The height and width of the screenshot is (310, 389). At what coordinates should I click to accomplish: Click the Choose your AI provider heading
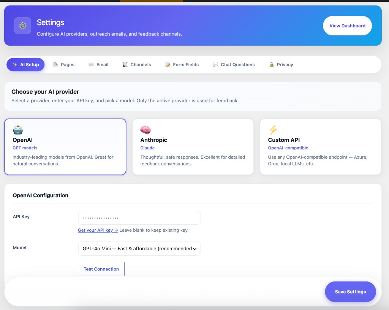[x=45, y=92]
